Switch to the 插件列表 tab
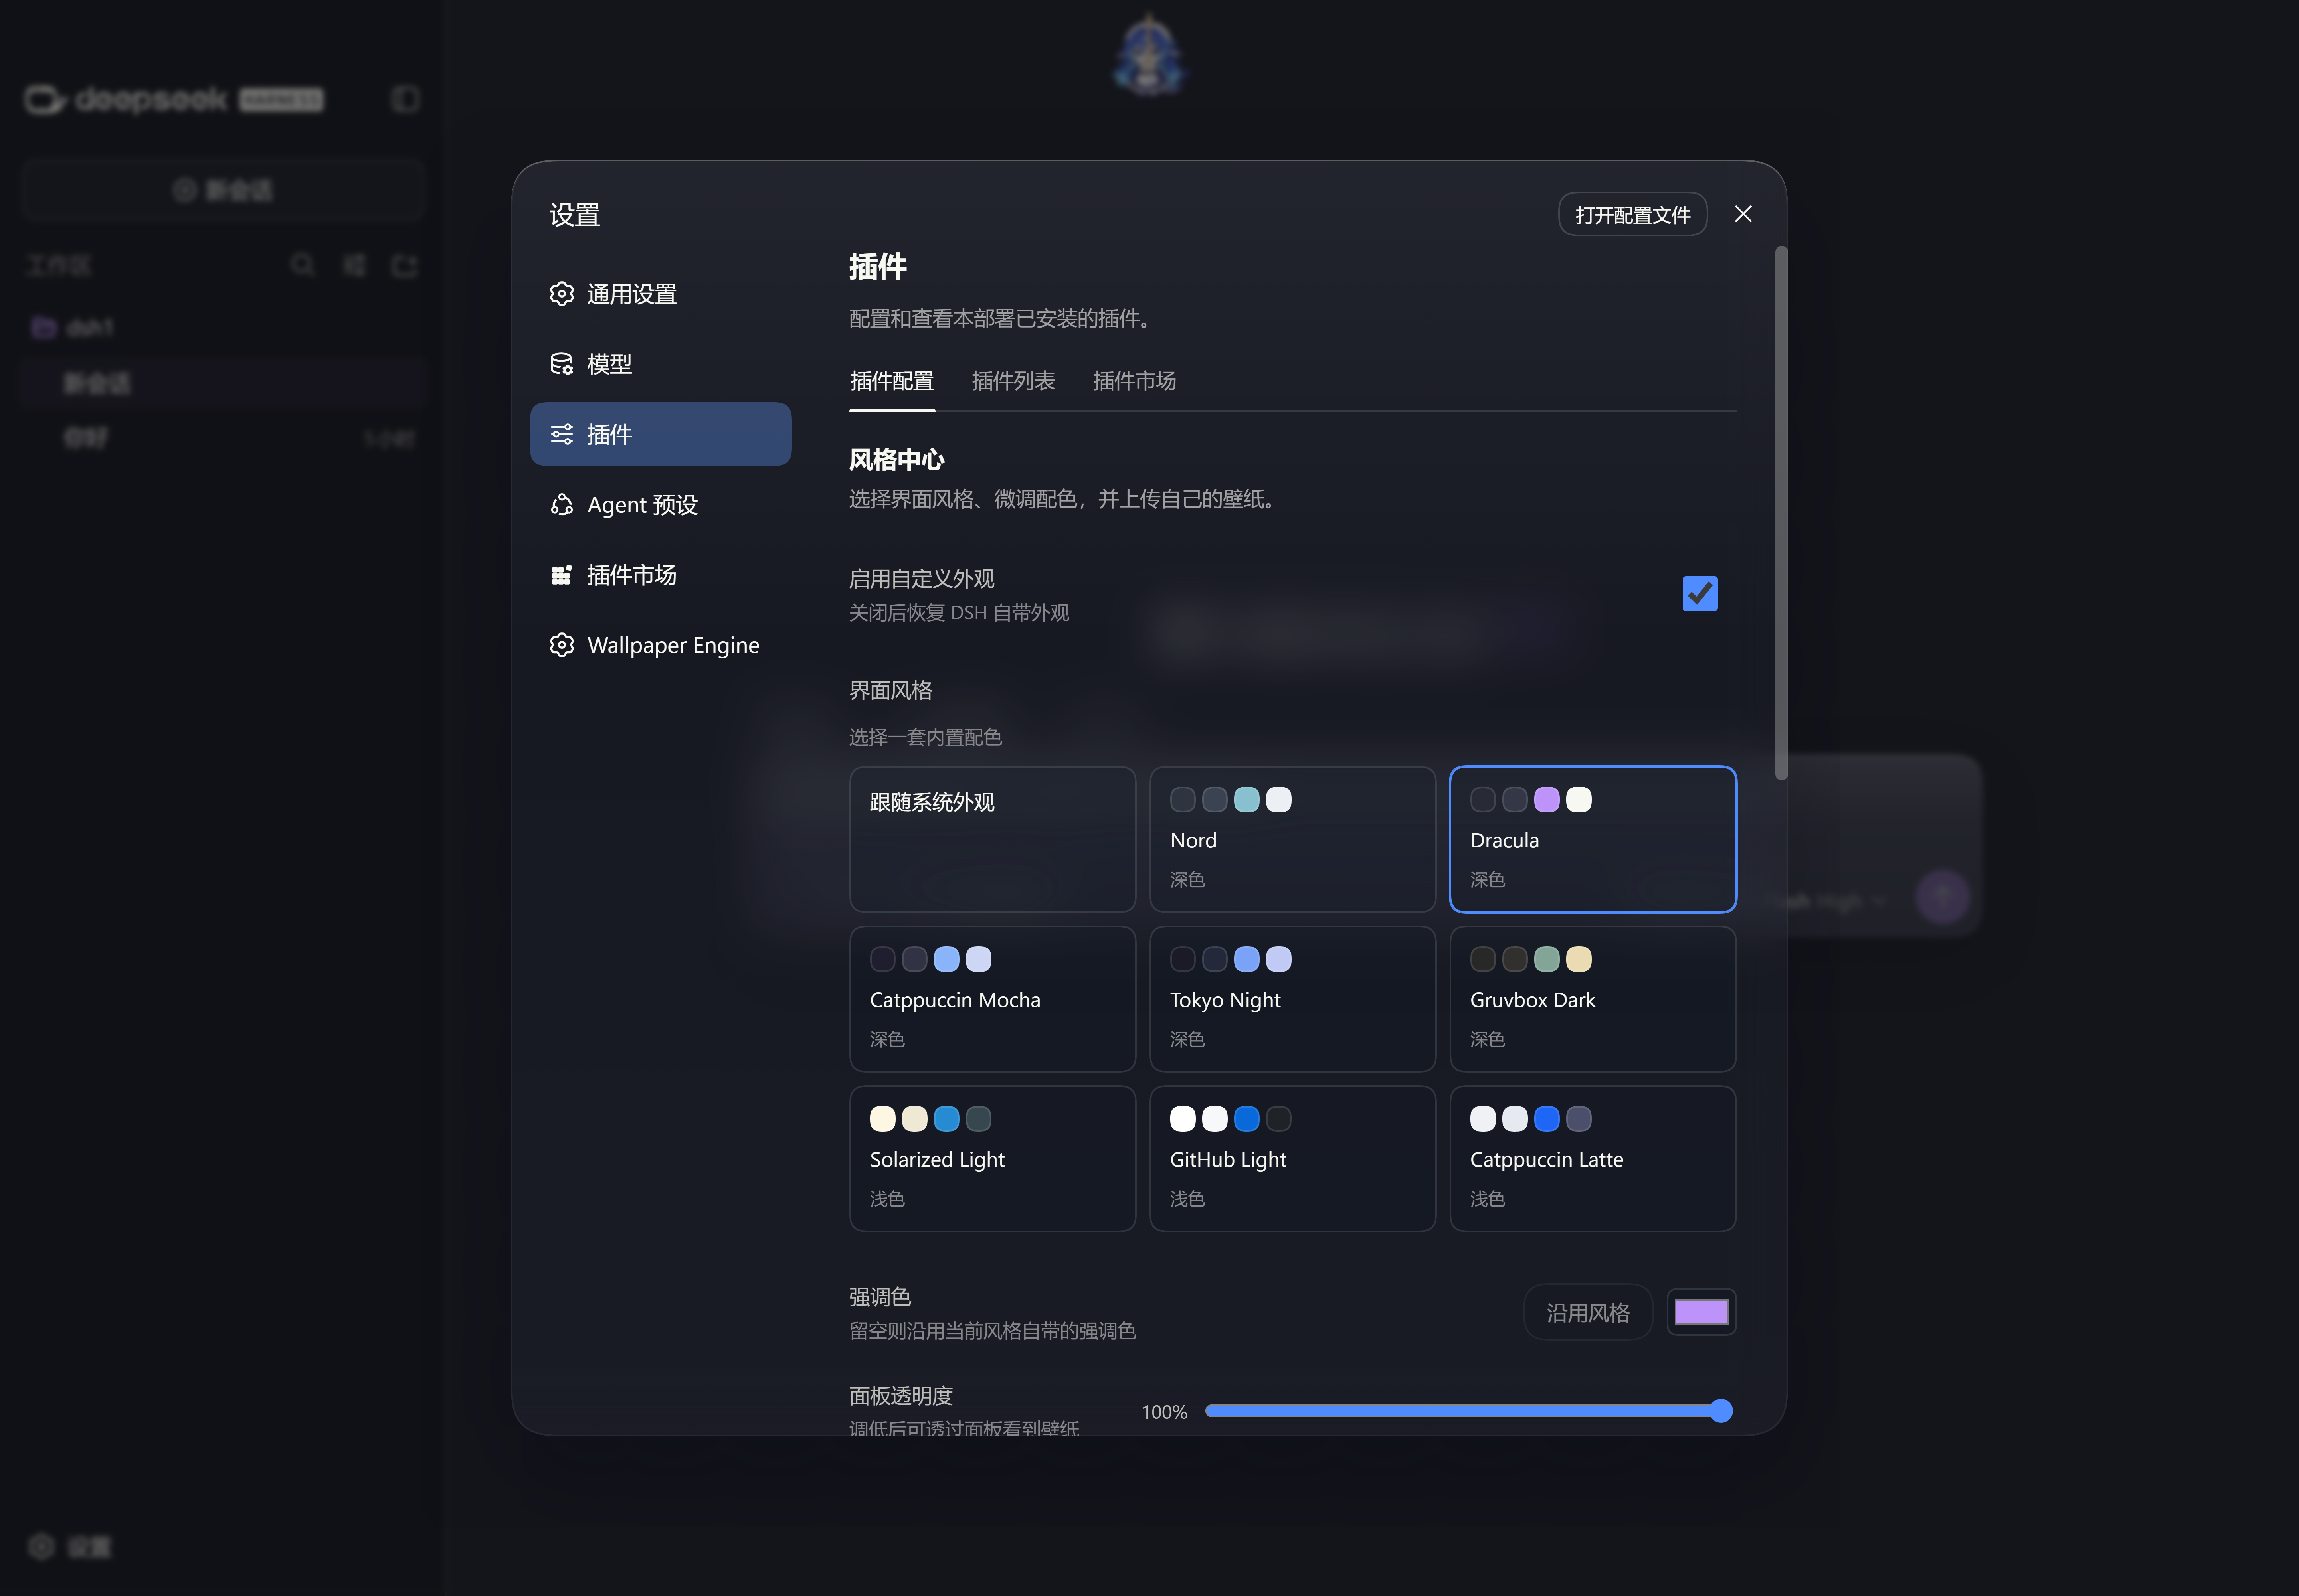 click(x=1013, y=381)
